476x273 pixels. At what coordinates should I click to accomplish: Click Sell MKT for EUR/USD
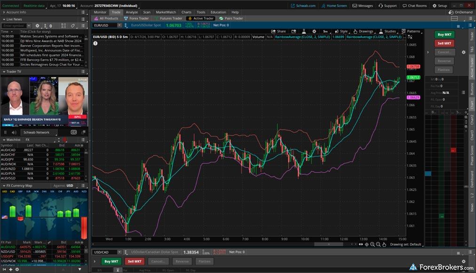click(x=444, y=43)
